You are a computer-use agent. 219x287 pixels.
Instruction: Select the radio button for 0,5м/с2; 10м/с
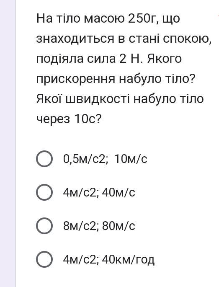point(44,159)
